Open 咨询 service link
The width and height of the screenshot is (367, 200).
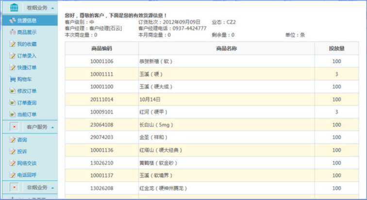point(22,139)
